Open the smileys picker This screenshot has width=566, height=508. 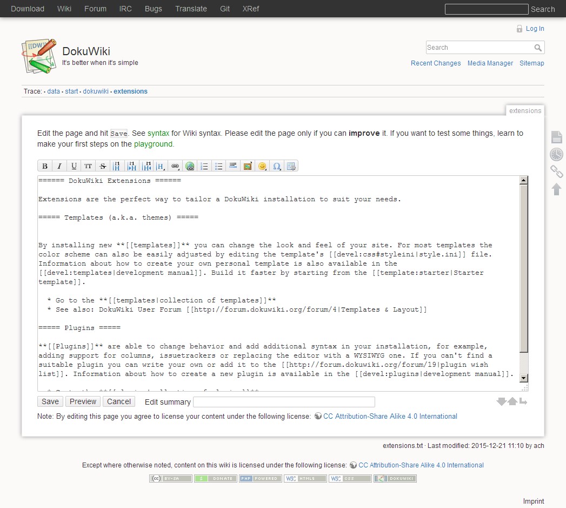tap(262, 166)
